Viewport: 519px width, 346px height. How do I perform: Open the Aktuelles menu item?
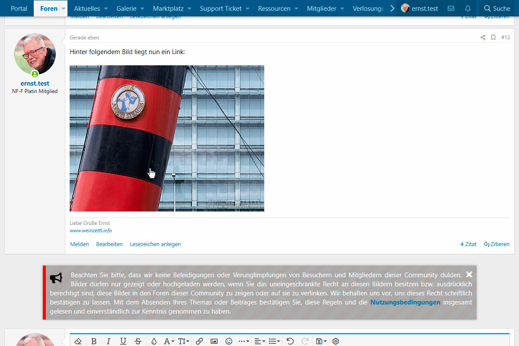[x=87, y=8]
